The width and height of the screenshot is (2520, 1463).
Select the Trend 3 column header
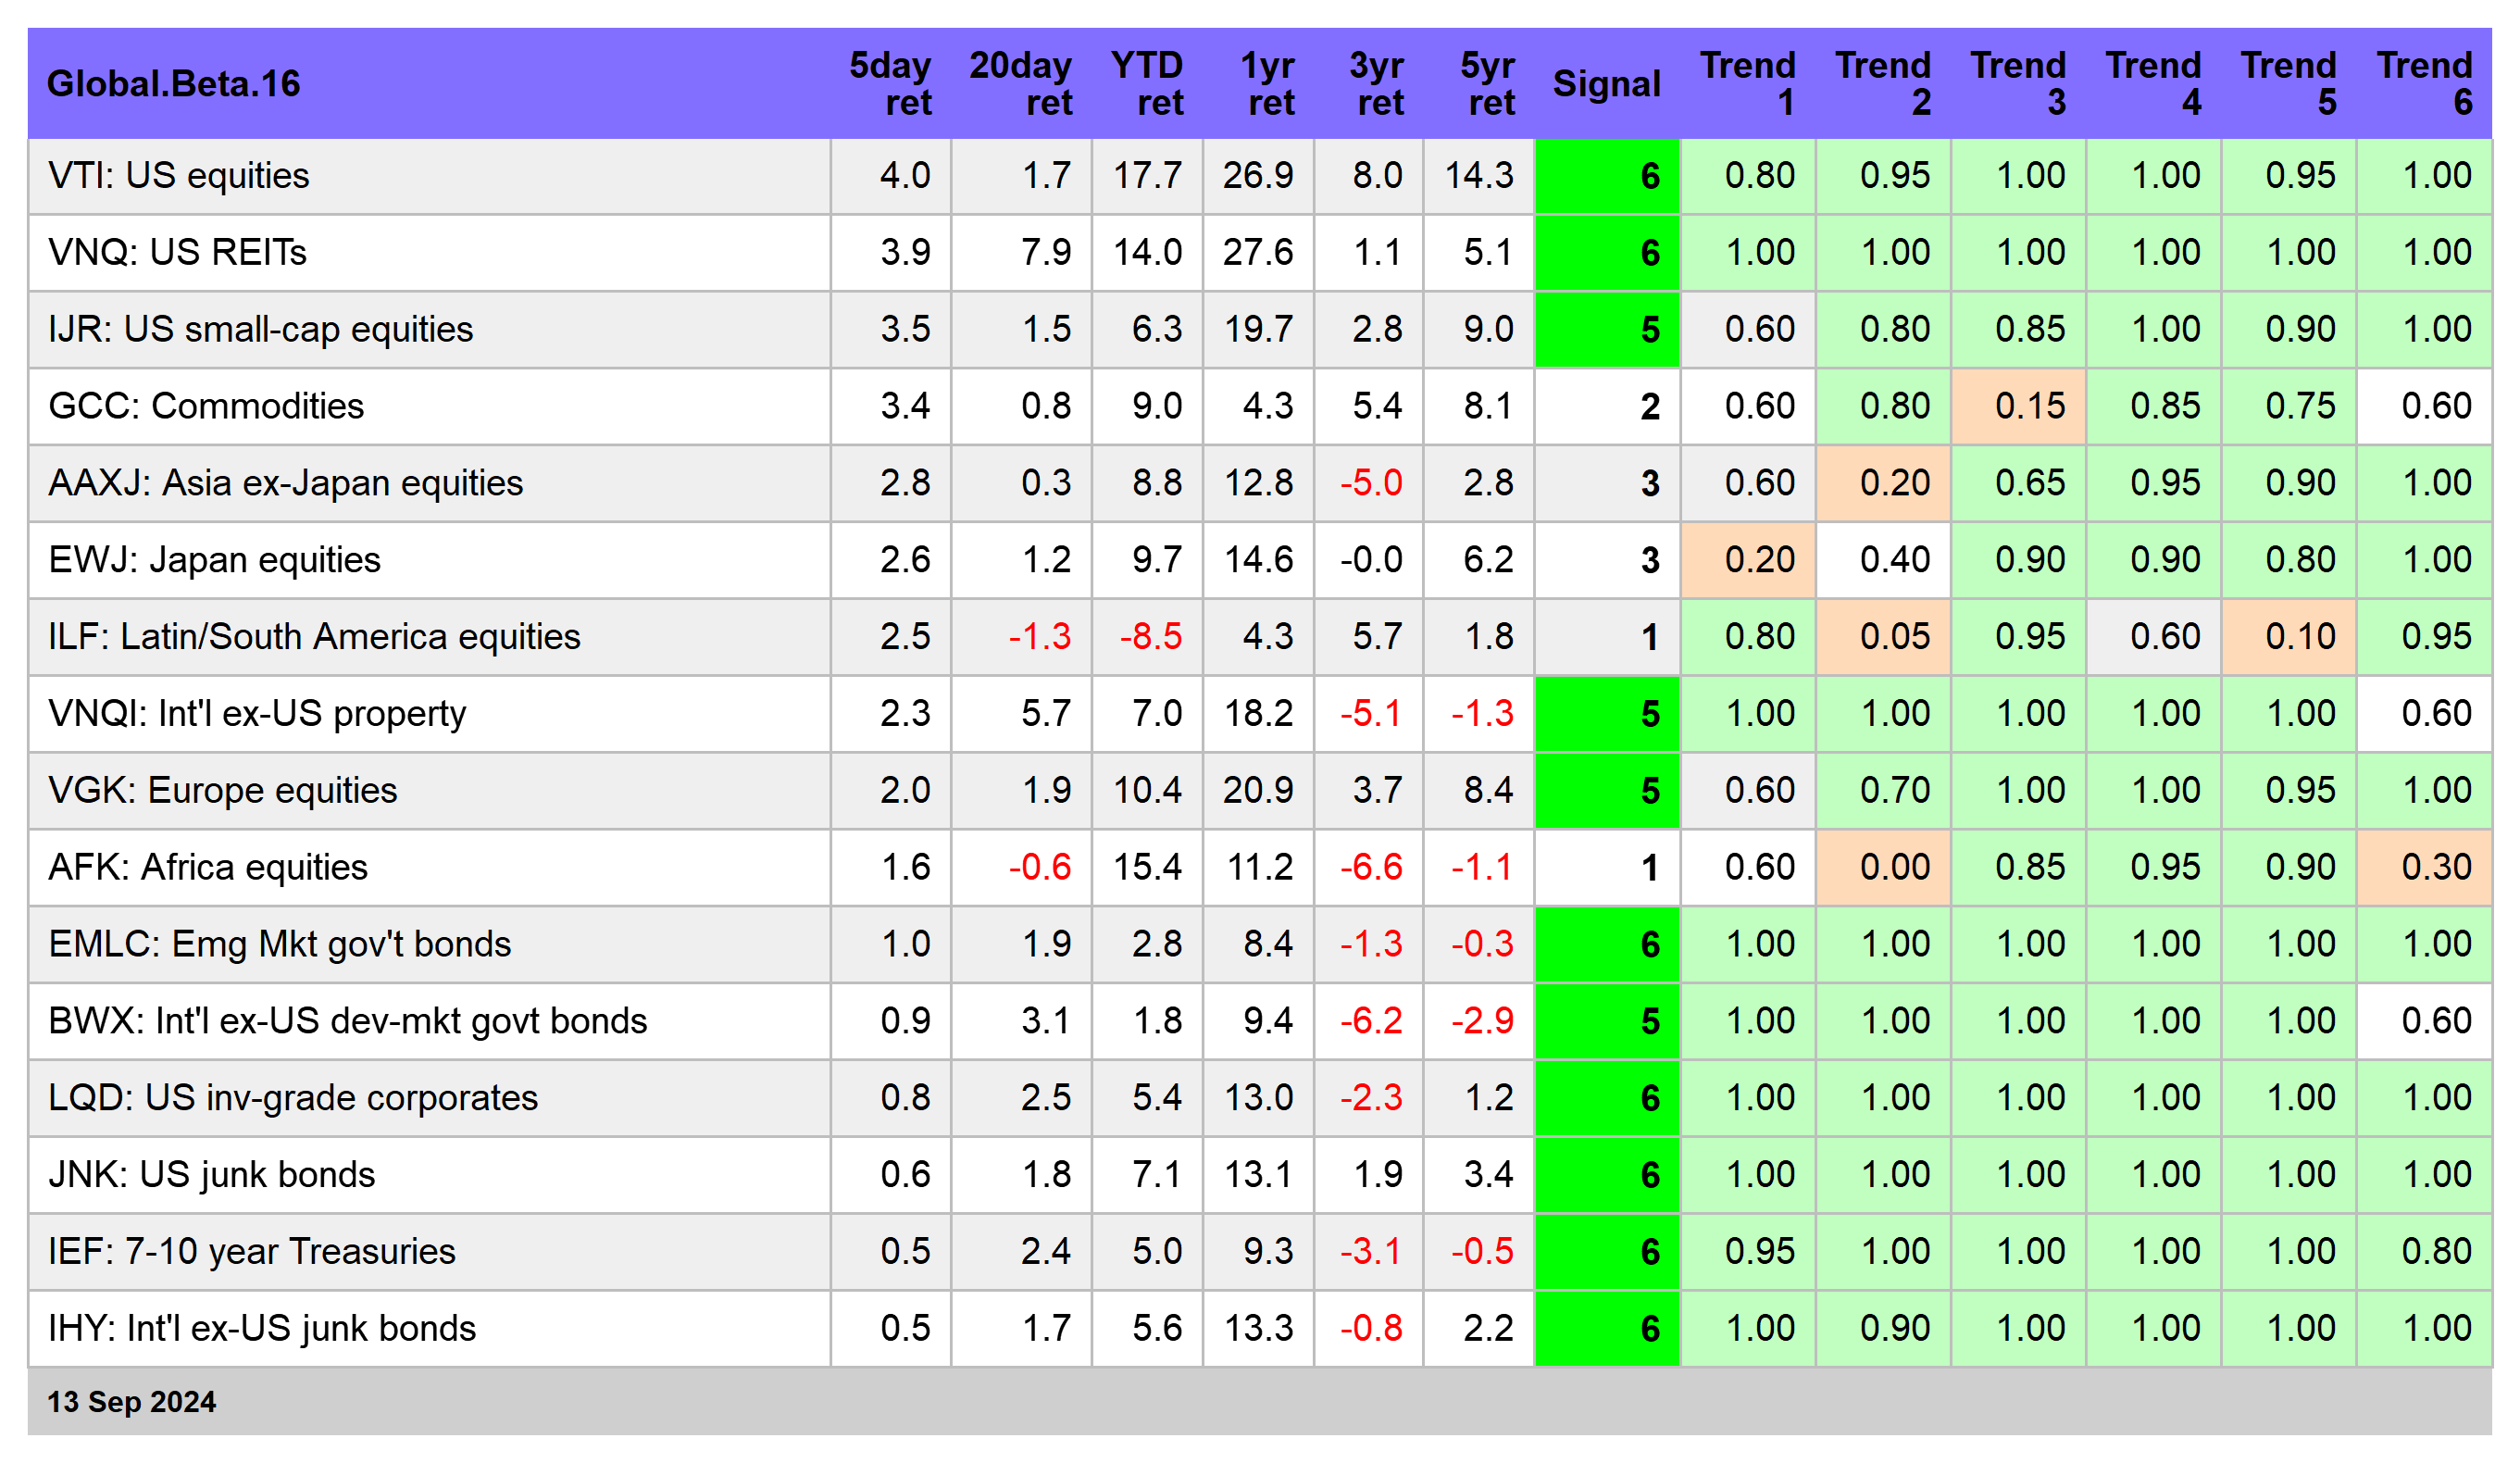point(2018,83)
